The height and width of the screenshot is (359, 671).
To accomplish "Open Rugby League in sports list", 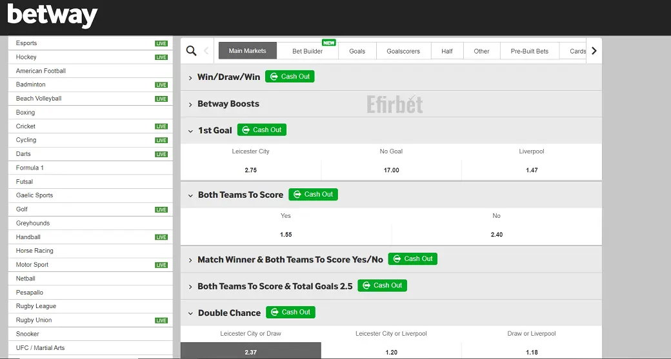I will coord(90,306).
